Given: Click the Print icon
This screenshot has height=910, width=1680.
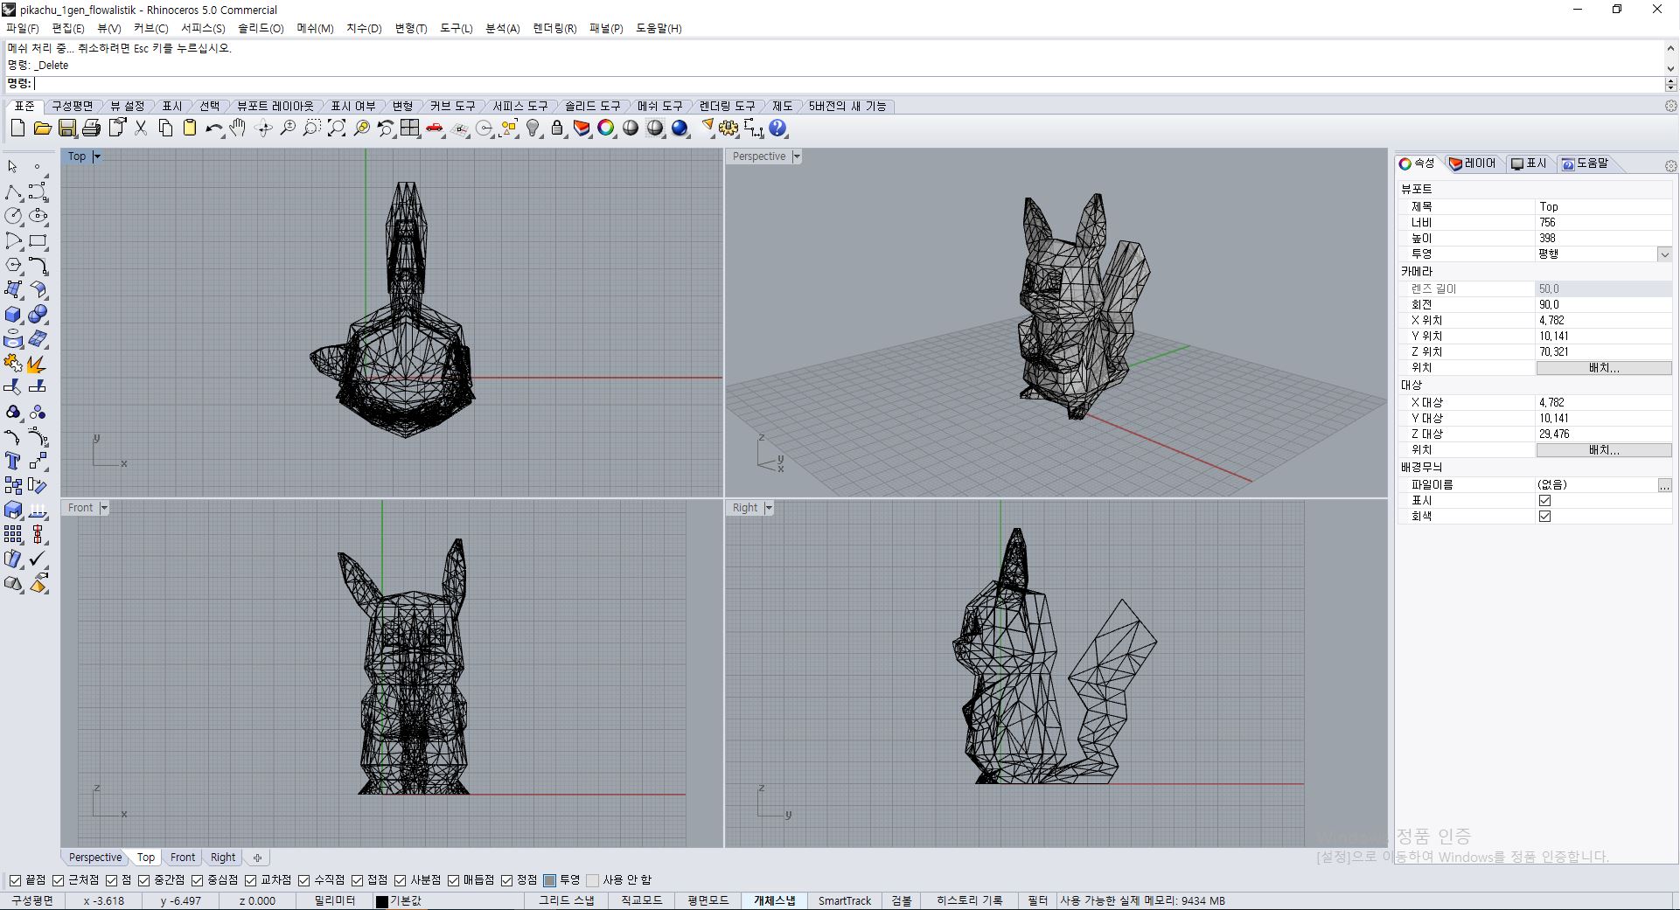Looking at the screenshot, I should coord(91,129).
